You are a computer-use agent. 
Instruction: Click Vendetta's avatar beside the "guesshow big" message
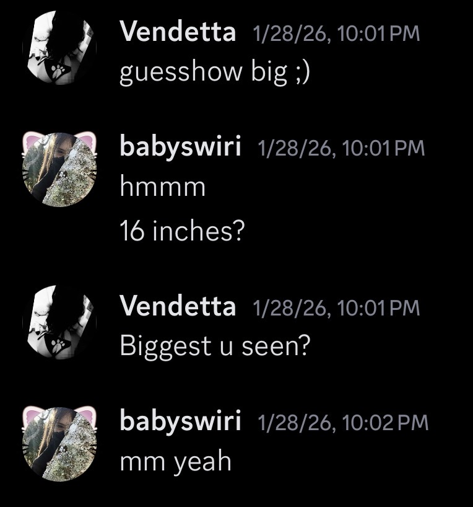point(60,48)
